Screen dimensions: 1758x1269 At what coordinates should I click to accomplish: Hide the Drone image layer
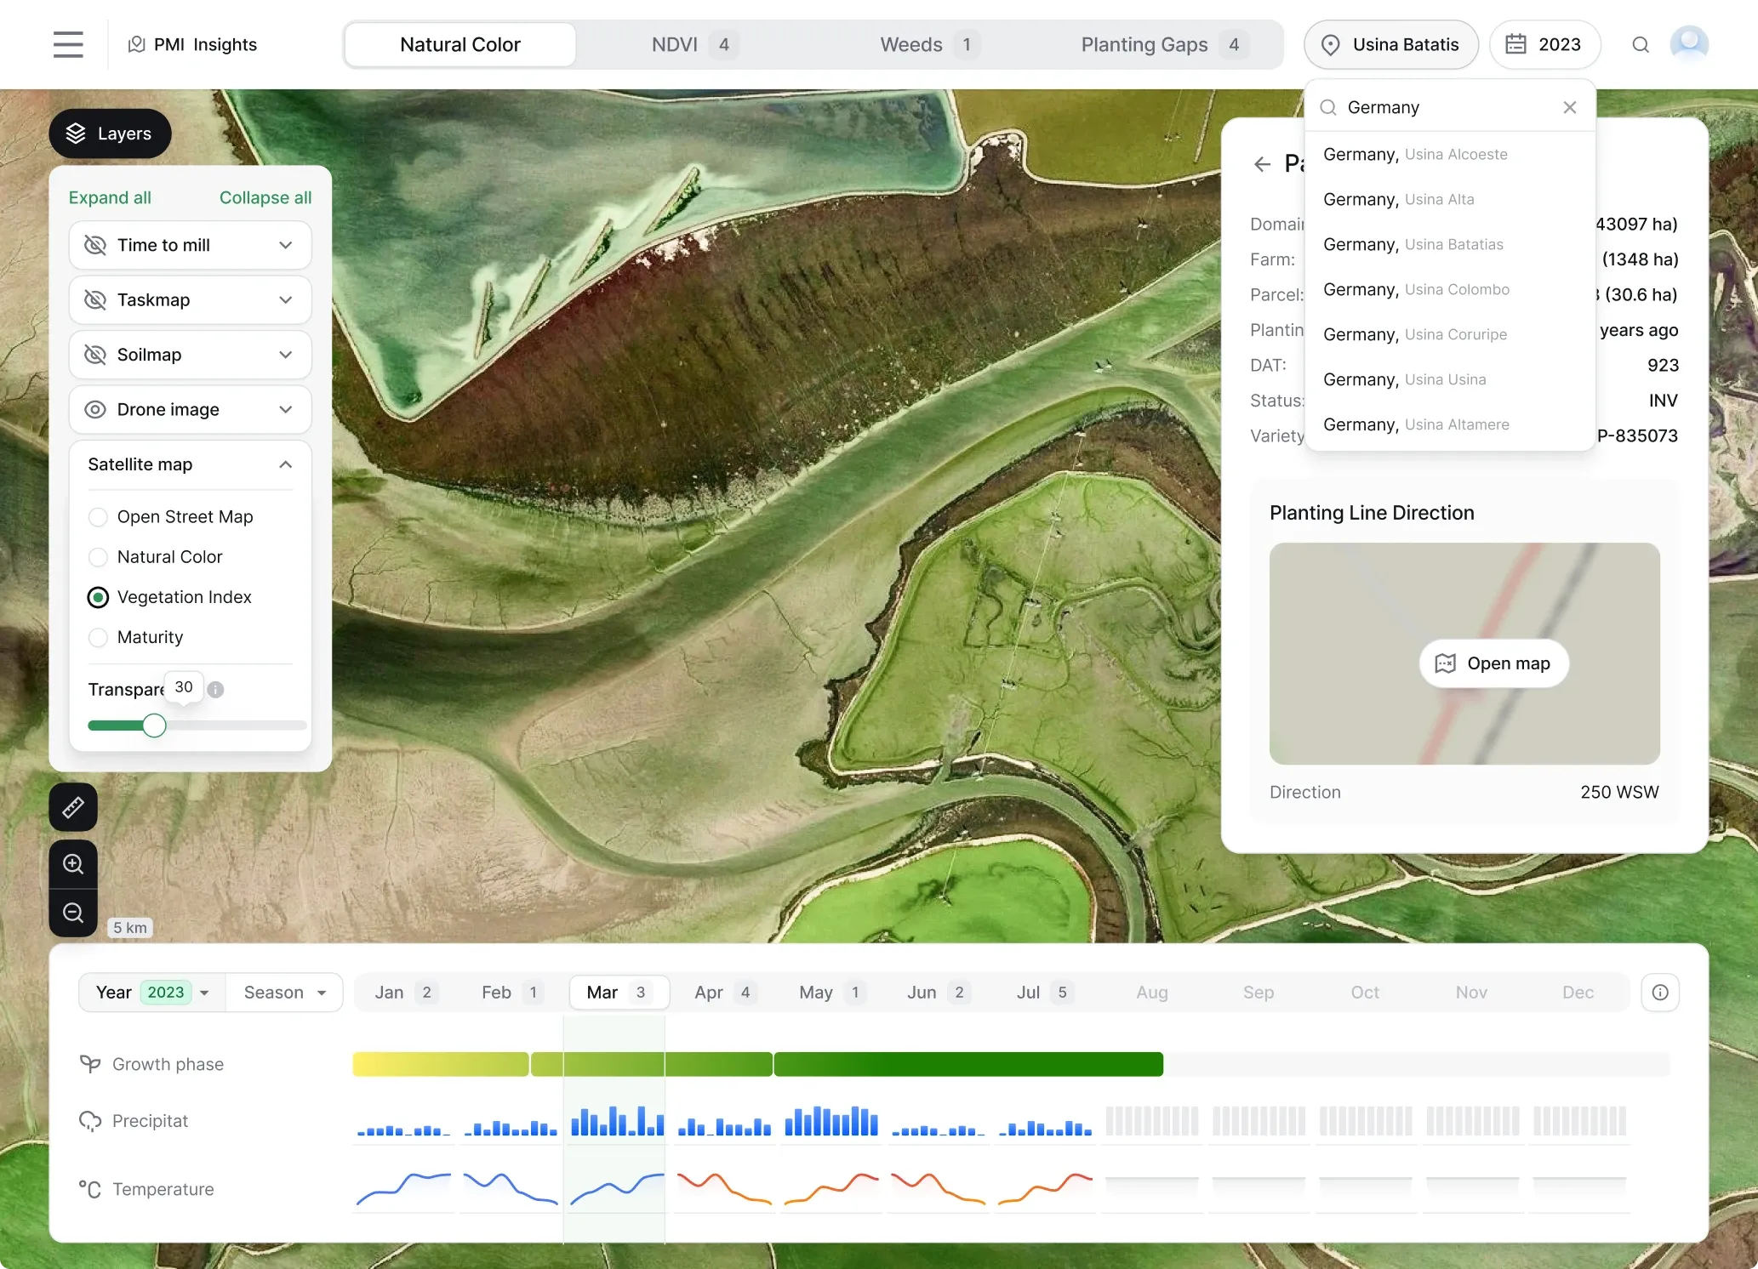tap(95, 409)
